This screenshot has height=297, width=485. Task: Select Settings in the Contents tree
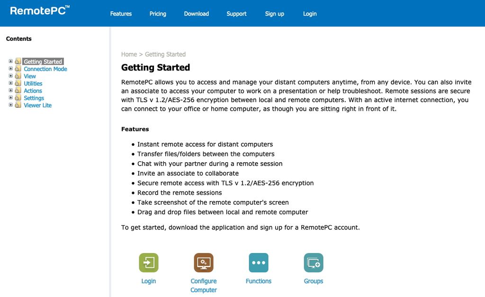point(34,98)
